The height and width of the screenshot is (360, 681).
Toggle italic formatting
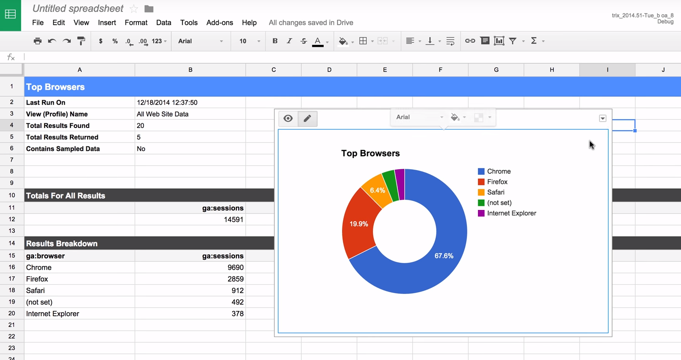pyautogui.click(x=289, y=41)
